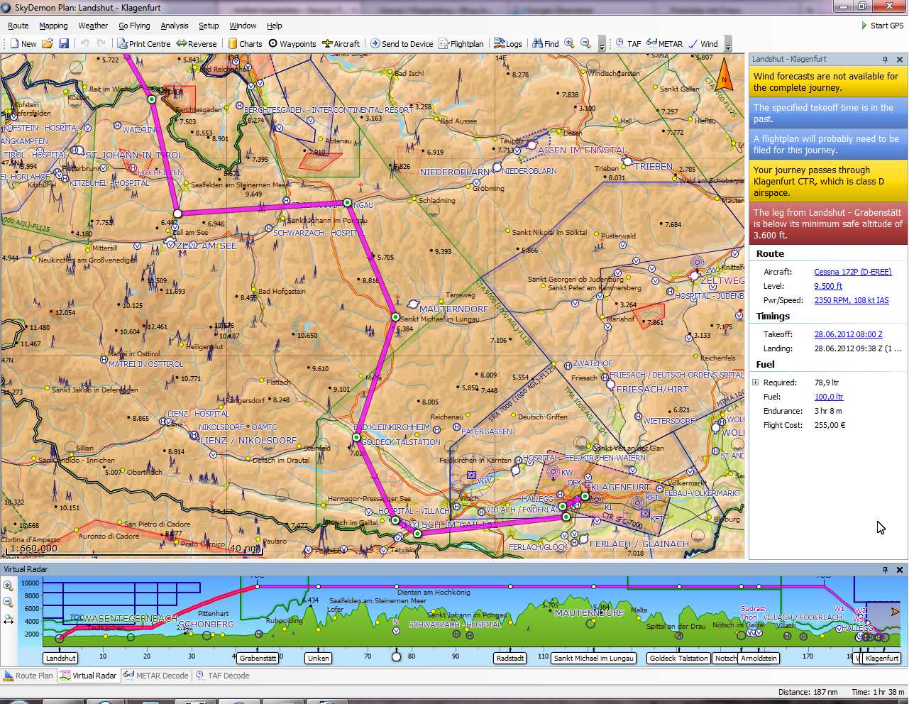The height and width of the screenshot is (704, 909).
Task: Select Radstadt label in radar profile
Action: pyautogui.click(x=510, y=658)
